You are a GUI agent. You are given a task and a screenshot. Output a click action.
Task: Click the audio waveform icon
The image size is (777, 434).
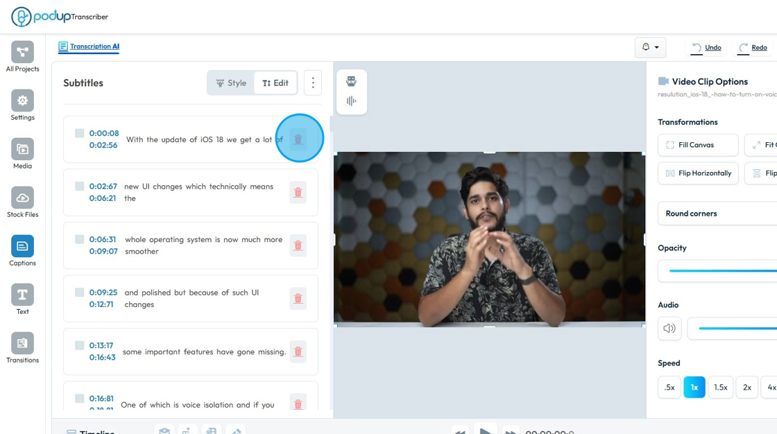tap(351, 101)
